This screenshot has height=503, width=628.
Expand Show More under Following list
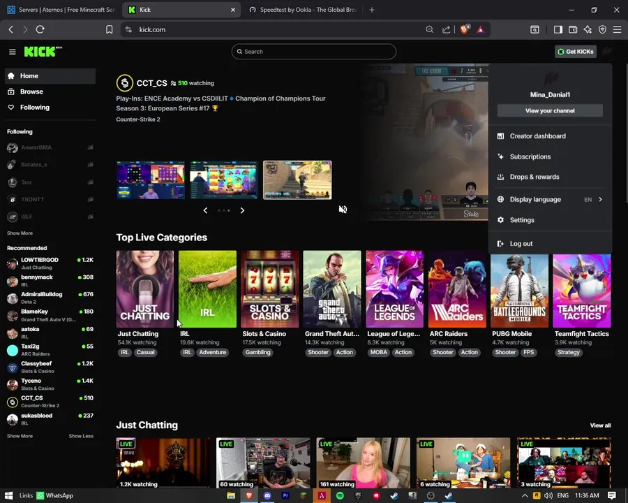20,233
